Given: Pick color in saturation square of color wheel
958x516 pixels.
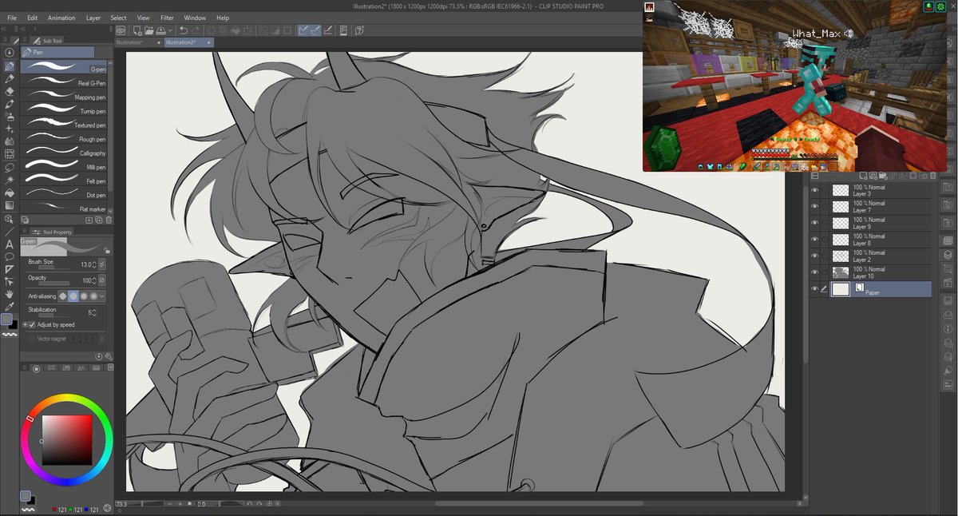Looking at the screenshot, I should pyautogui.click(x=66, y=440).
